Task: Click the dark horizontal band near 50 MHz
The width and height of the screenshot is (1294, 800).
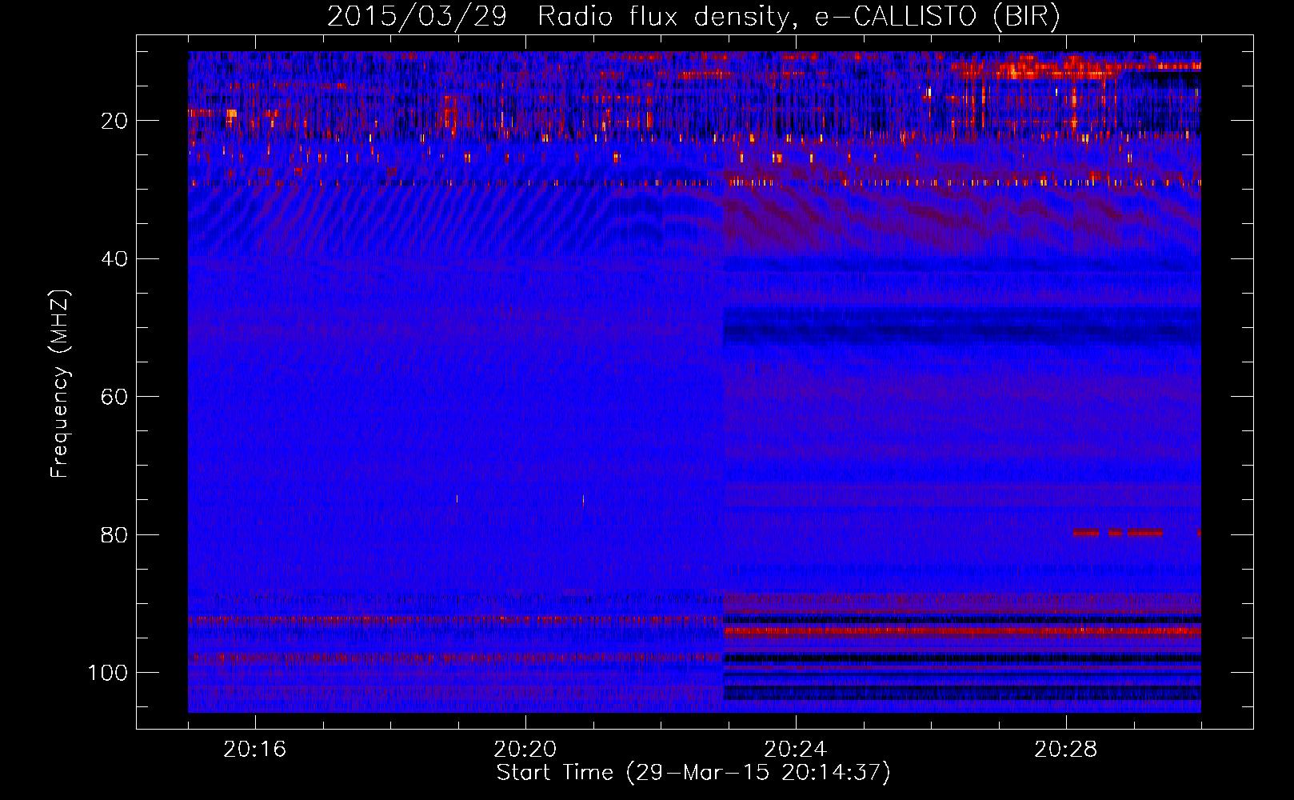Action: [x=962, y=326]
